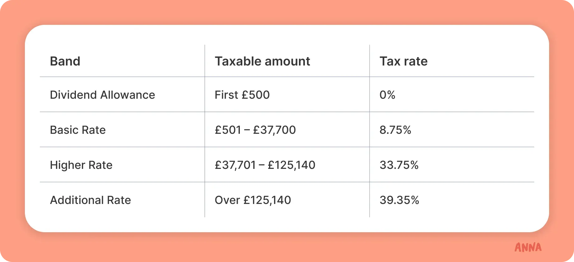Select the Dividend Allowance row label
The image size is (574, 262).
[102, 95]
